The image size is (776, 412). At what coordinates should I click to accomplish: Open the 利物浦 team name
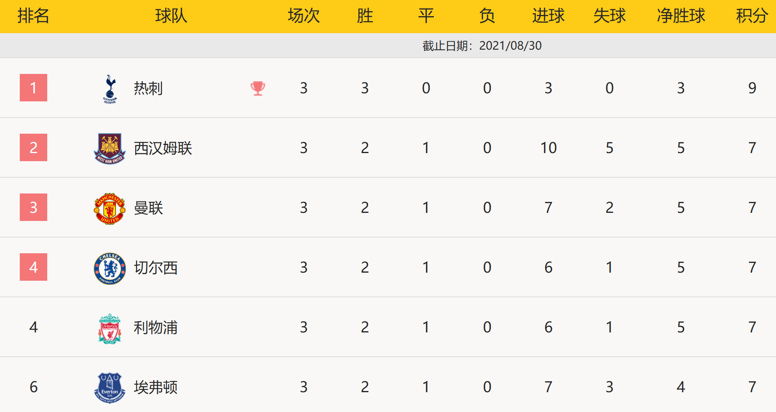(155, 328)
